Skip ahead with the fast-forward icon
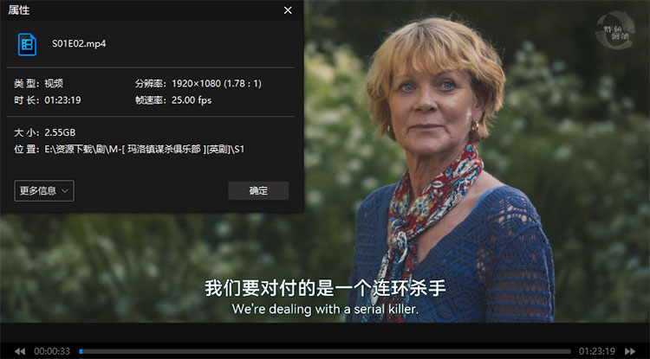 (630, 351)
